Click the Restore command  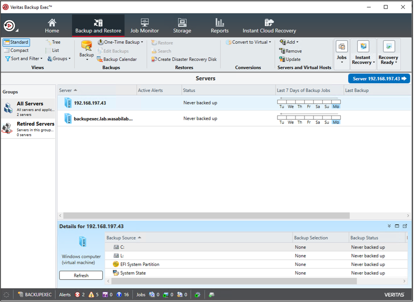[x=162, y=43]
